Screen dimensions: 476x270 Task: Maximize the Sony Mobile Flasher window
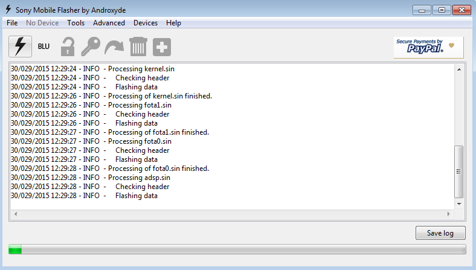point(442,10)
